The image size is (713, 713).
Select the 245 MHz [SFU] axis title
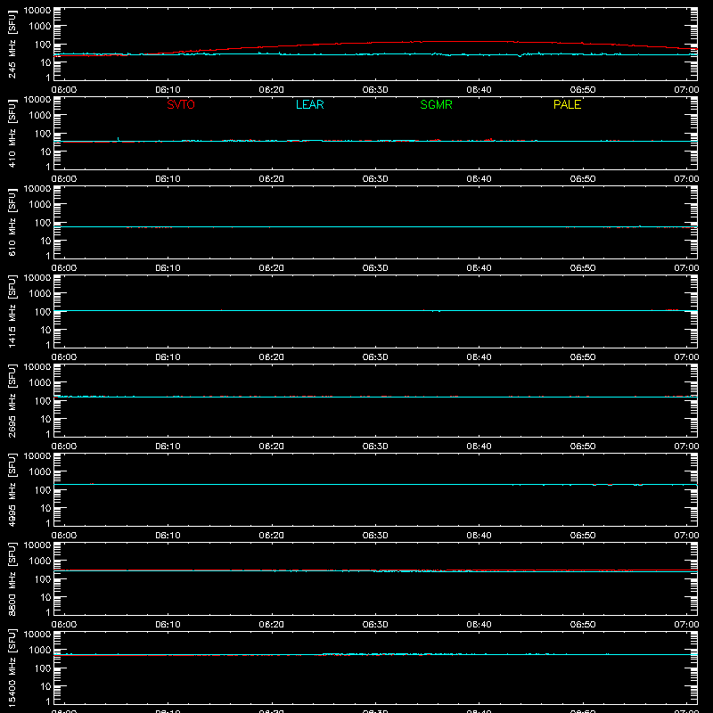pos(12,45)
